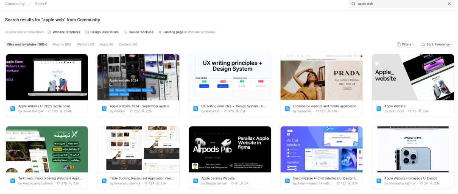The image size is (458, 194).
Task: Click folder icon beside Website templates
Action: [49, 32]
